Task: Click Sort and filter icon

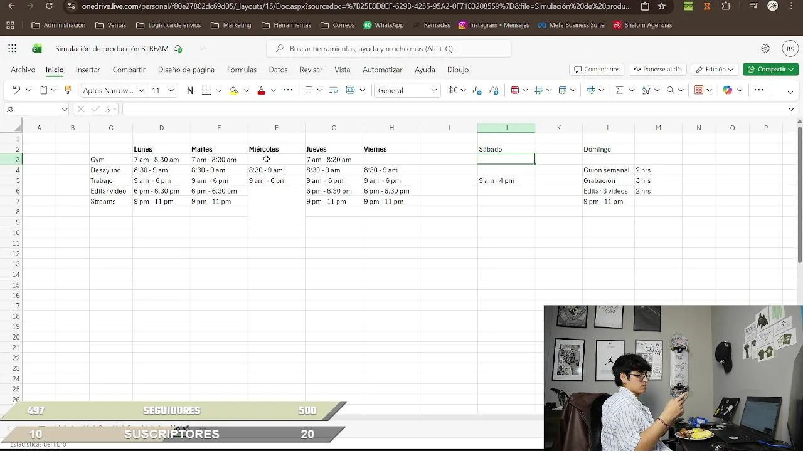Action: [x=647, y=90]
